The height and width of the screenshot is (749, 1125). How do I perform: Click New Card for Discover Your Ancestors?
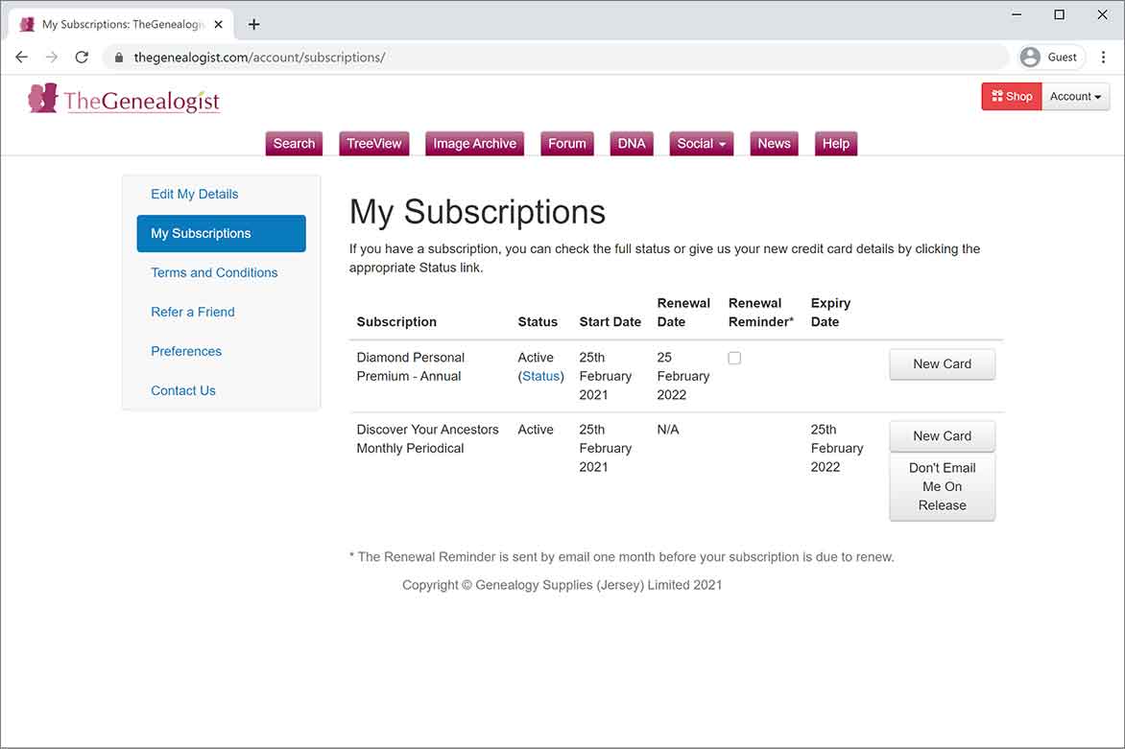point(942,436)
